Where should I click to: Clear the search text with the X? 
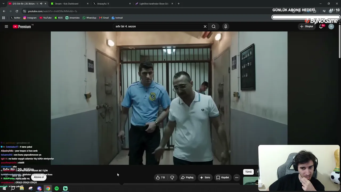(205, 26)
